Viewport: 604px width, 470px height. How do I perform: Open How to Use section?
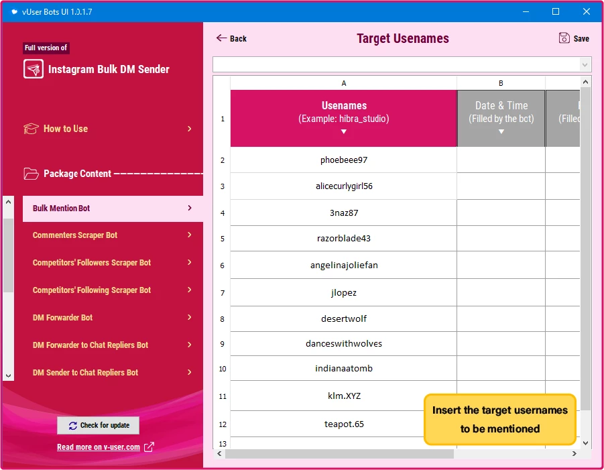[108, 129]
